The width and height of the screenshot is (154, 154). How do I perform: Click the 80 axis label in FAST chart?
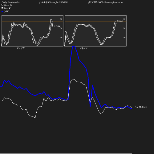61,19
